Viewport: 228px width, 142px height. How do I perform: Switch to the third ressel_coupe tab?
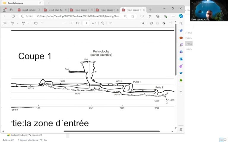[x=81, y=10]
